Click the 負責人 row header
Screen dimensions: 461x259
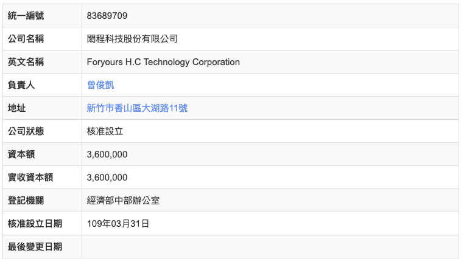pos(21,85)
